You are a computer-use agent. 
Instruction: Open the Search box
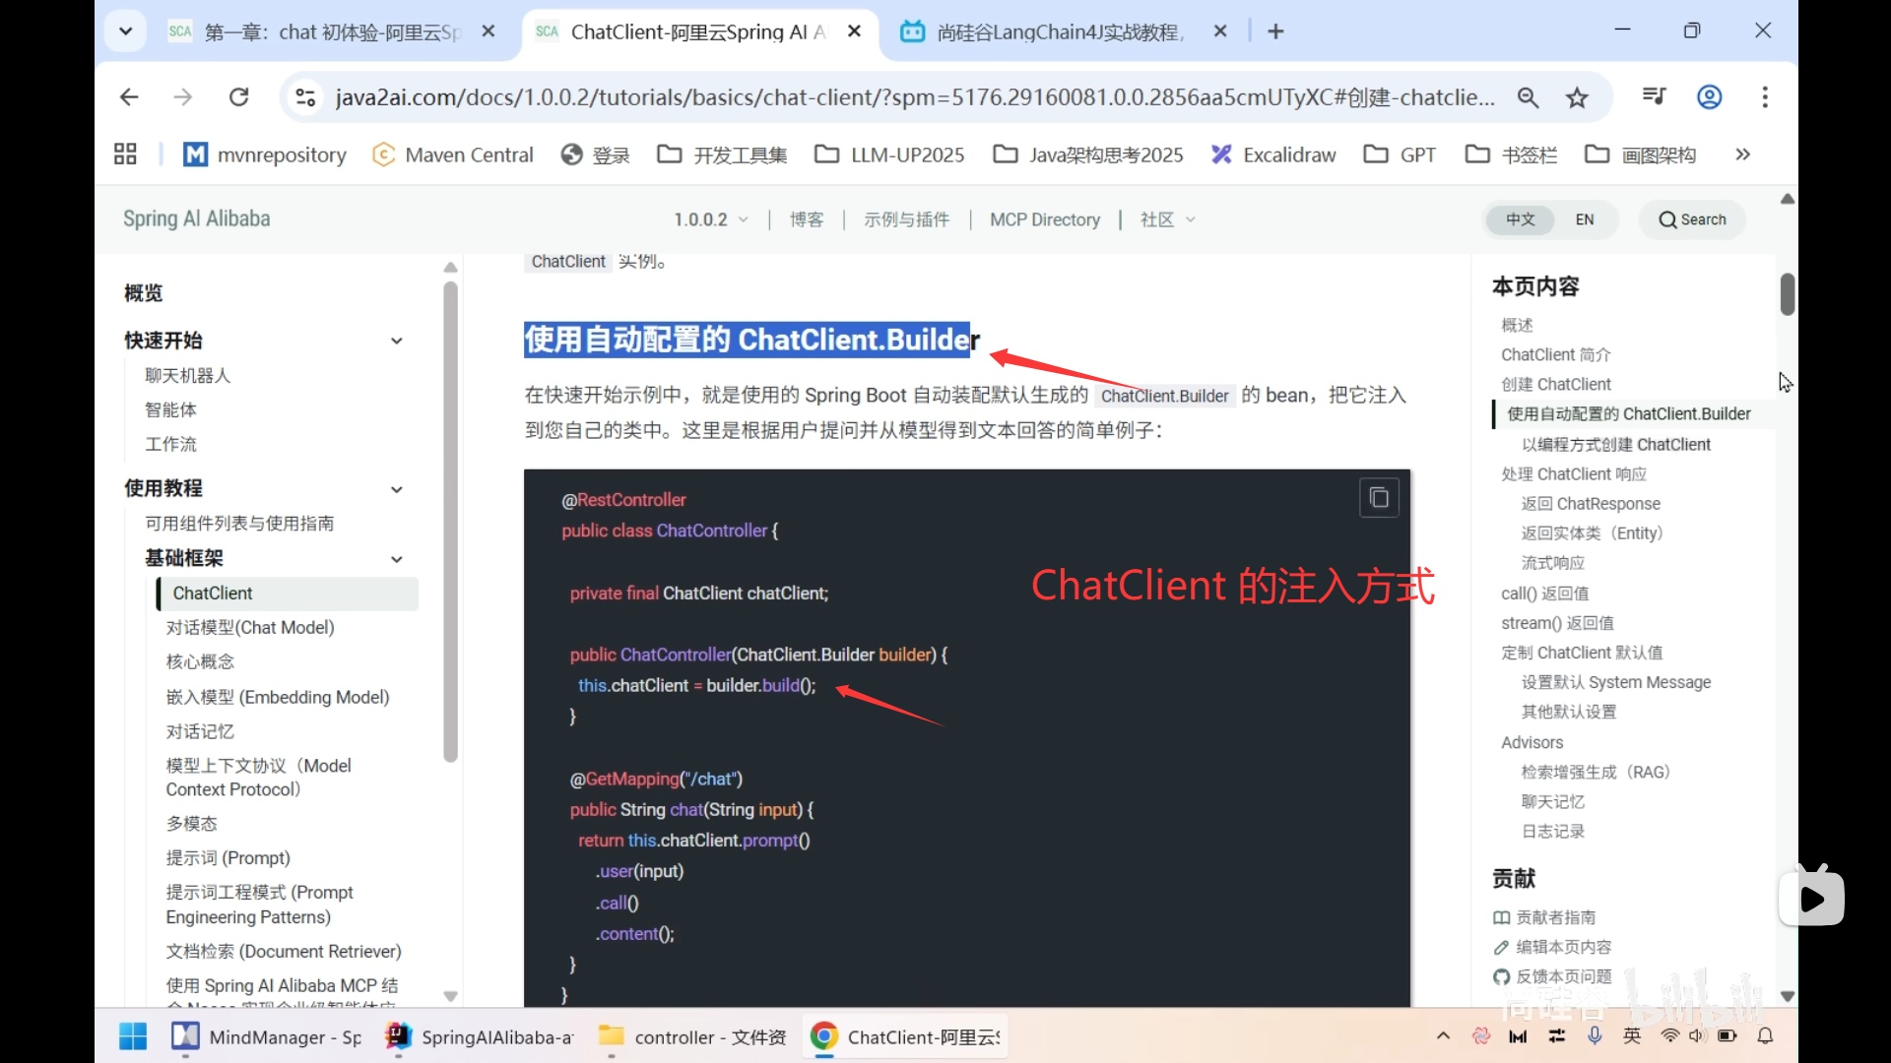[x=1692, y=219]
